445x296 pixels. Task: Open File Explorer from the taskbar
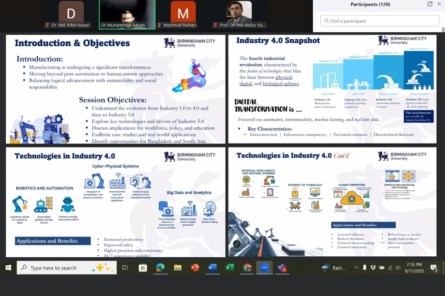178,268
